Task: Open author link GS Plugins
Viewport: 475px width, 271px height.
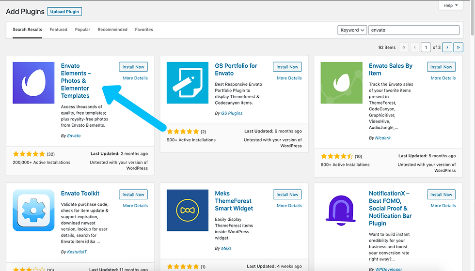Action: [232, 113]
